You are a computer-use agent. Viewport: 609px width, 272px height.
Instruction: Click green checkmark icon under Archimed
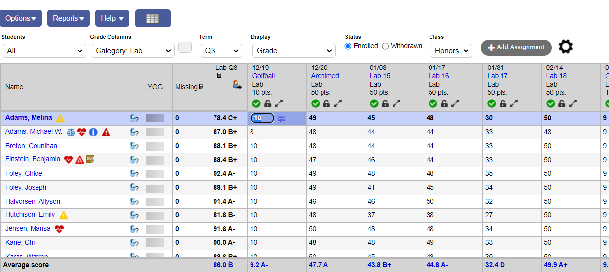click(316, 103)
